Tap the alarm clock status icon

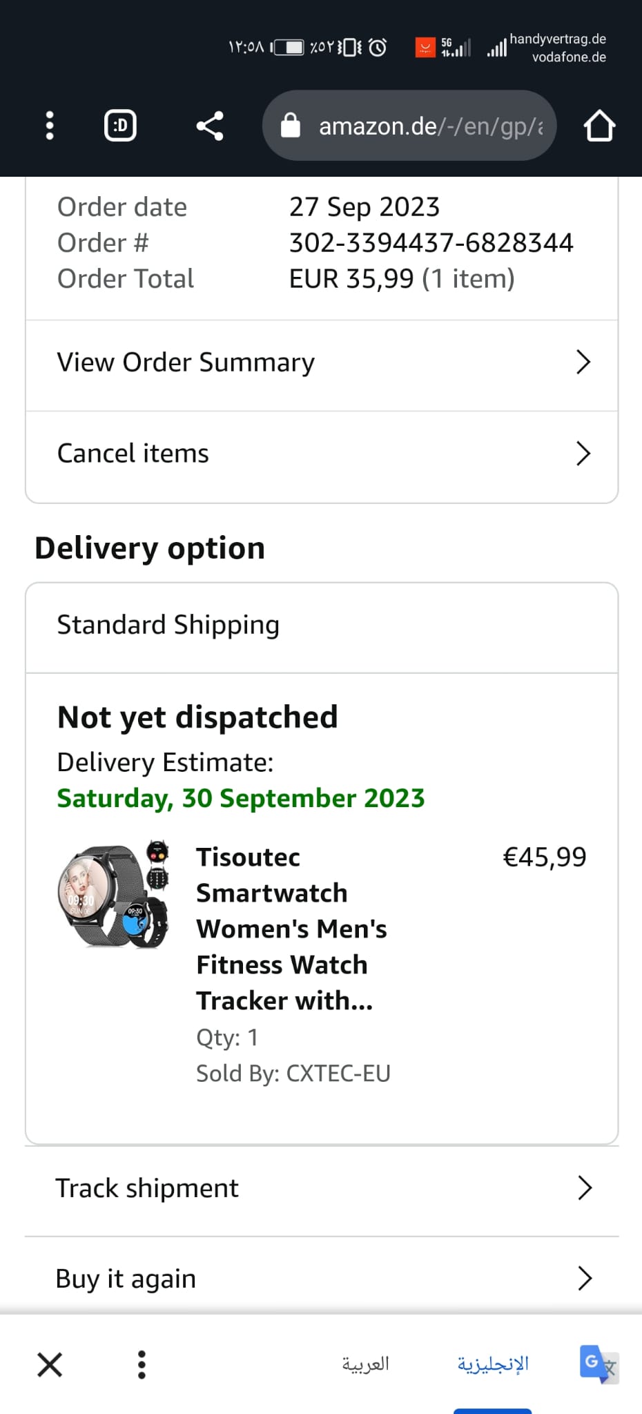[x=378, y=47]
